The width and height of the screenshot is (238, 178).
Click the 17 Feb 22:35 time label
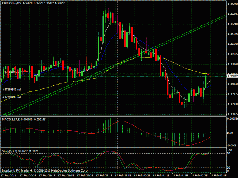coord(85,176)
